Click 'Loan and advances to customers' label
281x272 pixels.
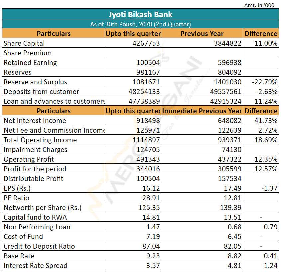point(54,102)
